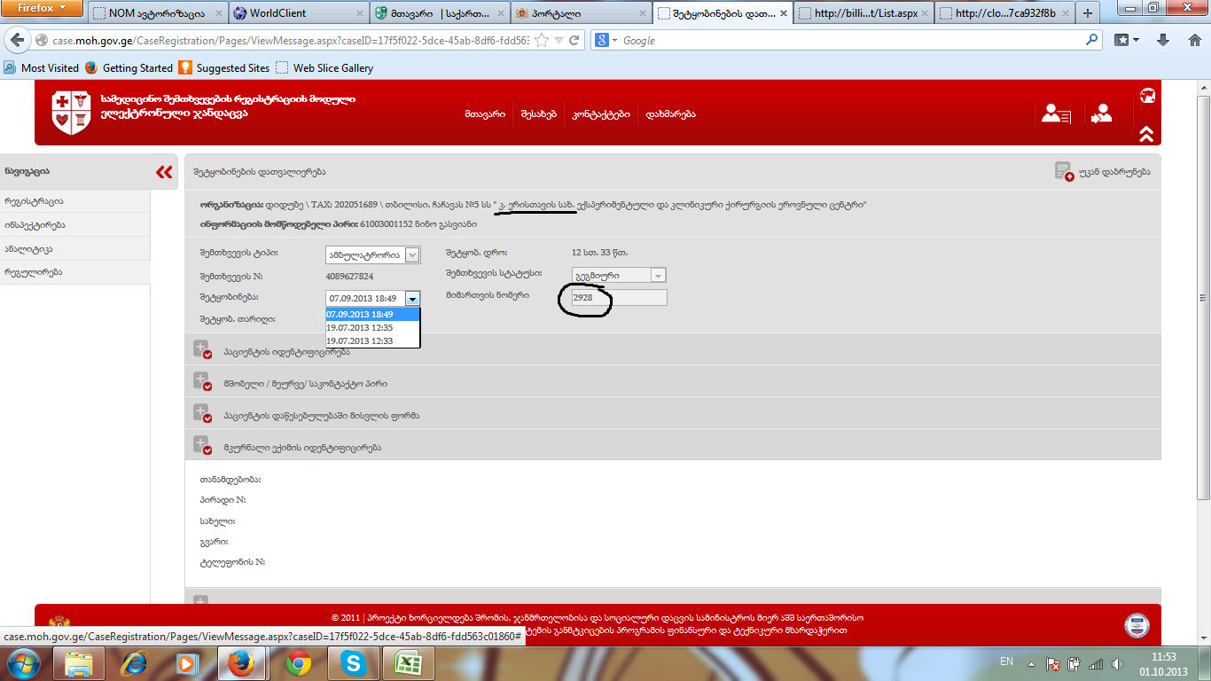Click the user profile card icon in header
The image size is (1211, 681).
(1055, 113)
